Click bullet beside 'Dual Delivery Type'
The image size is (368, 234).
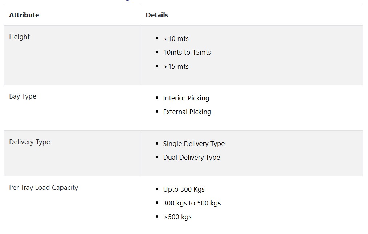(x=157, y=157)
